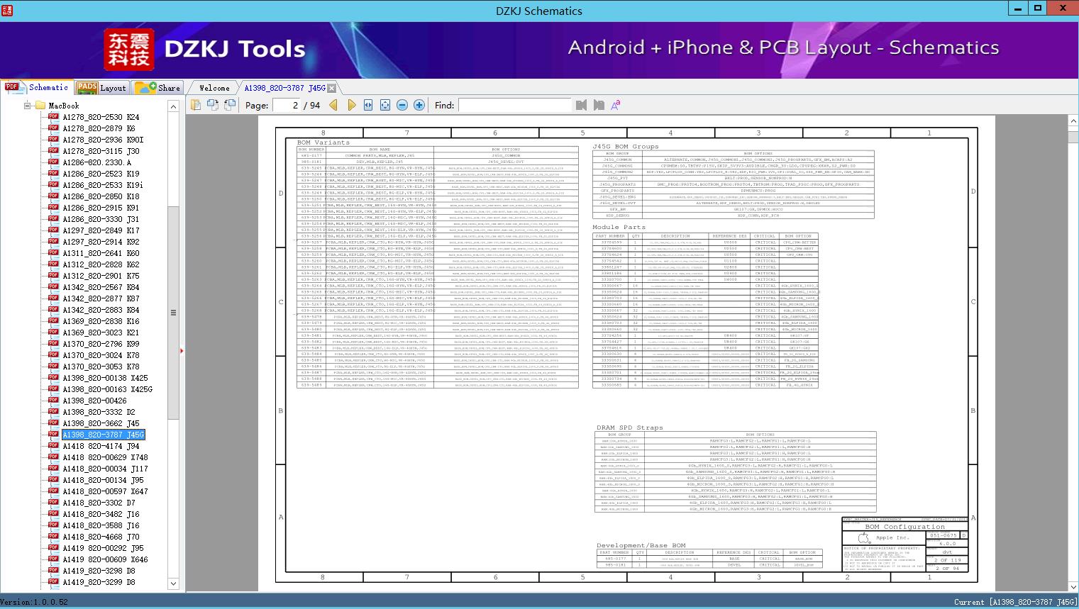The image size is (1079, 609).
Task: Fit the whole page in view
Action: (385, 105)
